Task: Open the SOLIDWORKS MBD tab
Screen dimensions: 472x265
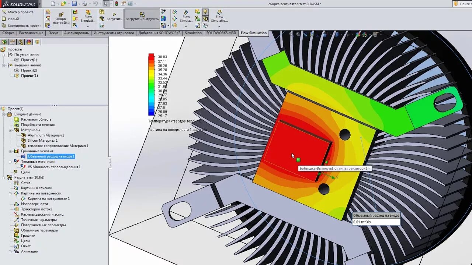Action: 221,33
